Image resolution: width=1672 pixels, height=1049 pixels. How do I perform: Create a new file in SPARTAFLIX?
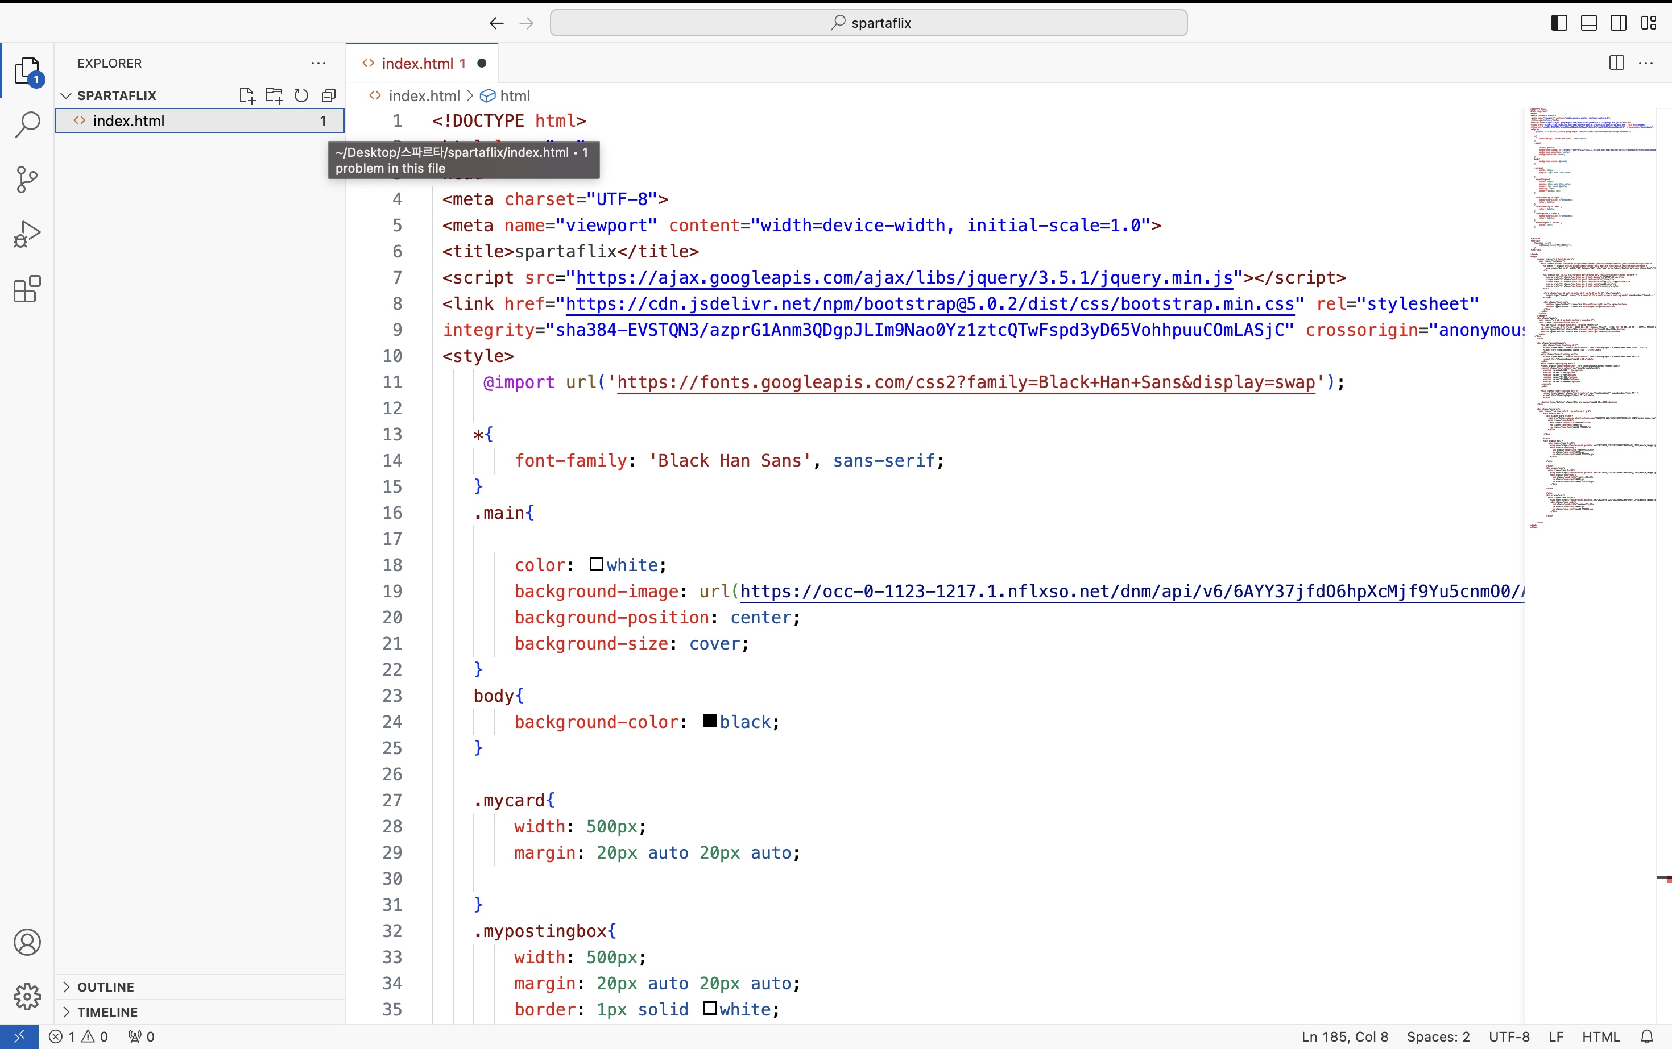[247, 95]
